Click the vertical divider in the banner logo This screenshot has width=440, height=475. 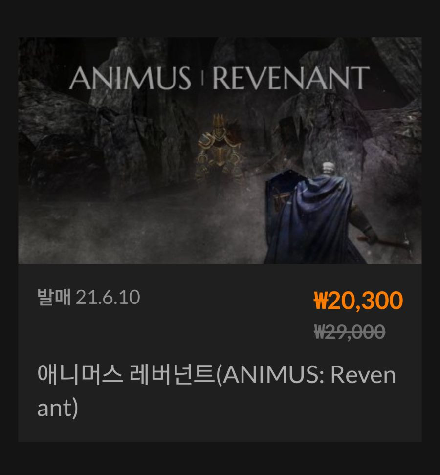click(202, 79)
